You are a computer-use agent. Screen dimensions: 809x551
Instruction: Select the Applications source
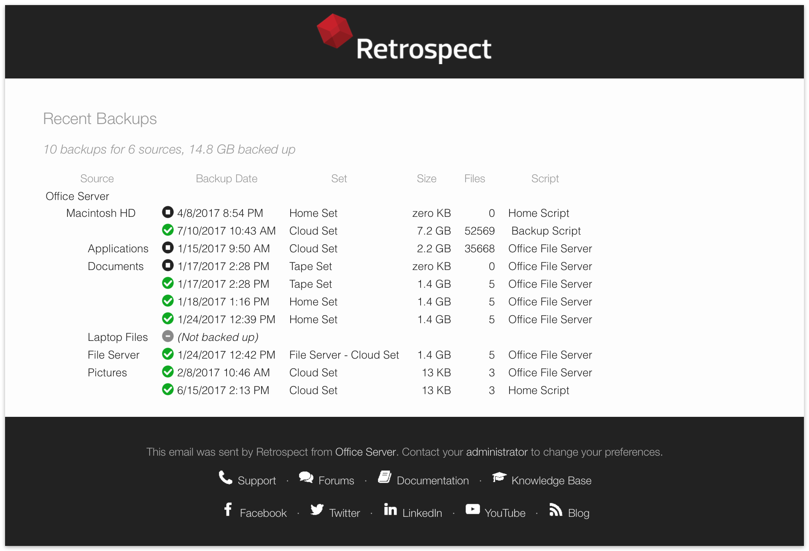point(118,248)
